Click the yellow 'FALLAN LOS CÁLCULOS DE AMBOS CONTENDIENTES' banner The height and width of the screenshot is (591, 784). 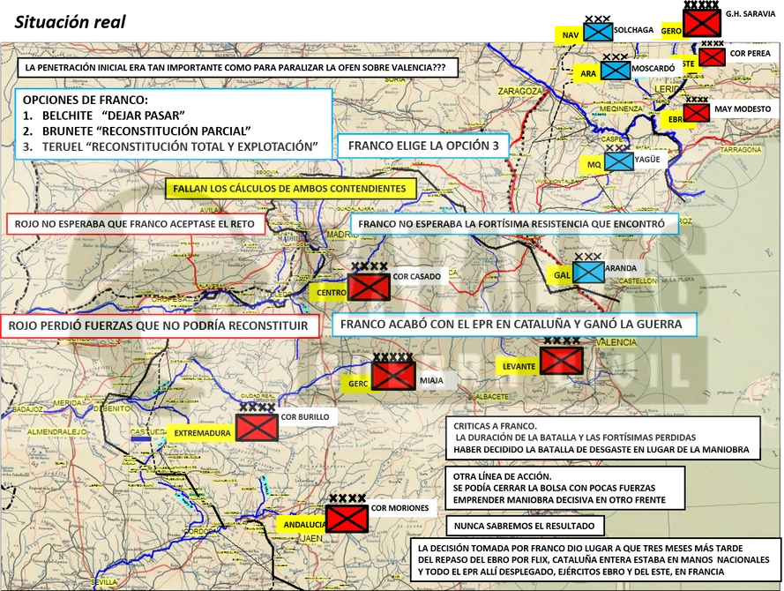click(x=290, y=189)
